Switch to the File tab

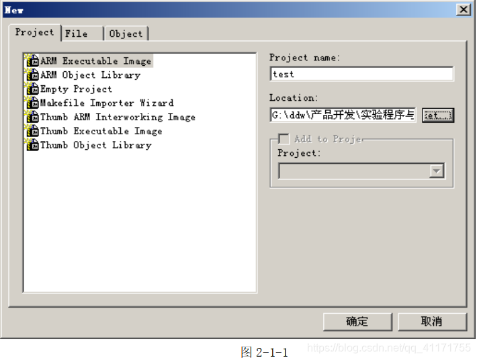[x=83, y=34]
